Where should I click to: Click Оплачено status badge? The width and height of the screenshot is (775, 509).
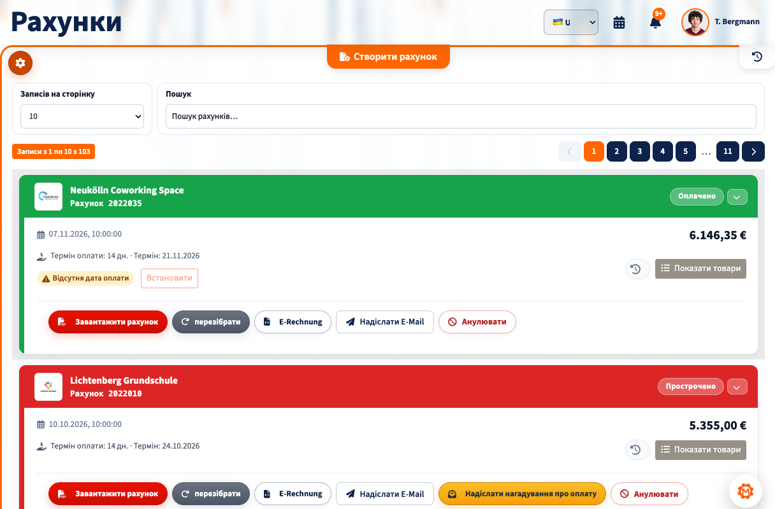(697, 197)
